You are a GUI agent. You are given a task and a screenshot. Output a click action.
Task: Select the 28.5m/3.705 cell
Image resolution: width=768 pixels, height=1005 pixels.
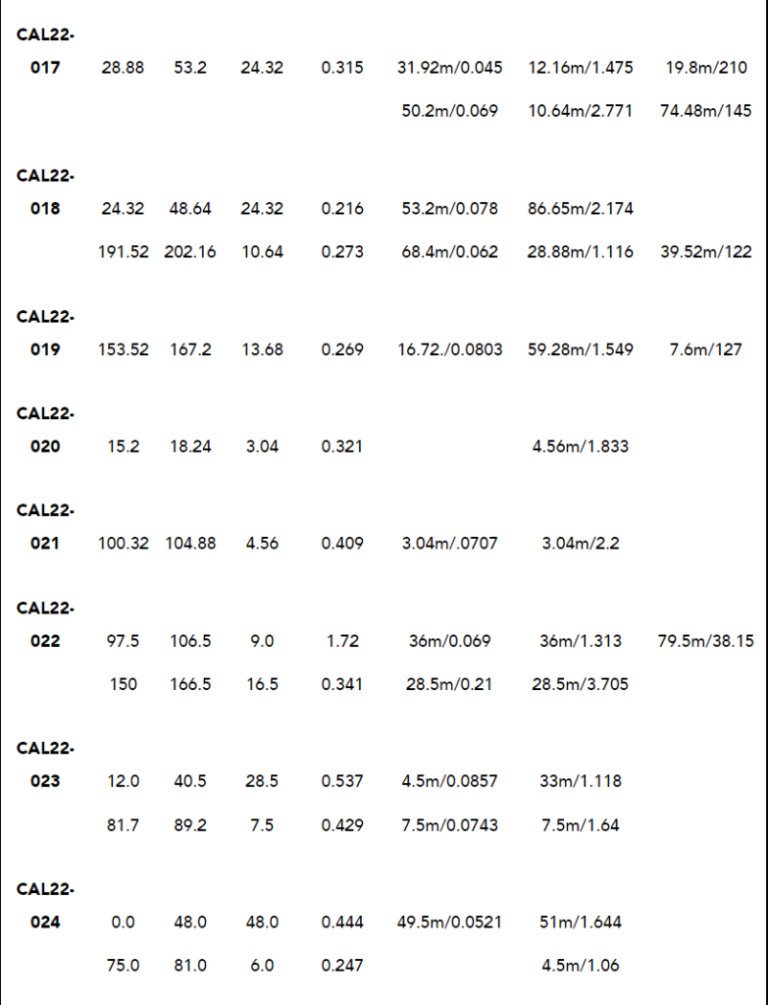[x=580, y=684]
